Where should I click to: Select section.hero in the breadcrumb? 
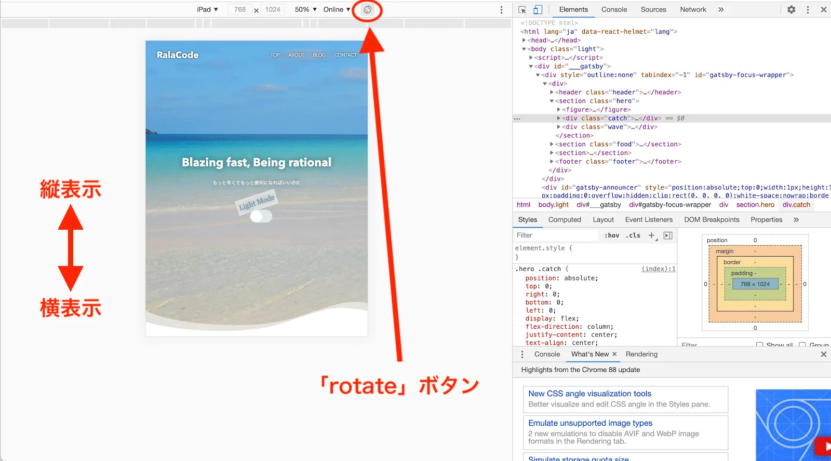pyautogui.click(x=755, y=205)
